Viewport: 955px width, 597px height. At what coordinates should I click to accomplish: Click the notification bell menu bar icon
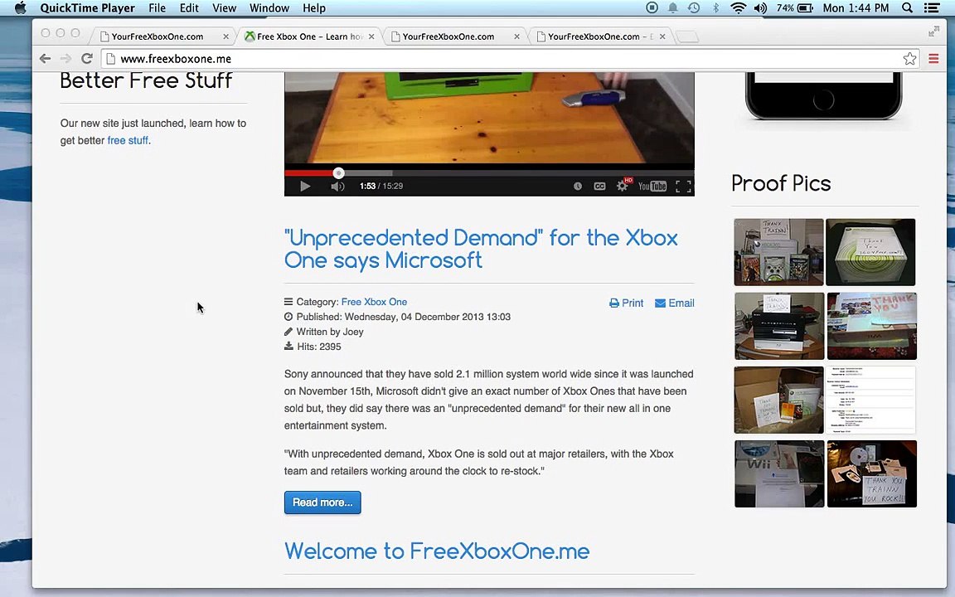(673, 8)
